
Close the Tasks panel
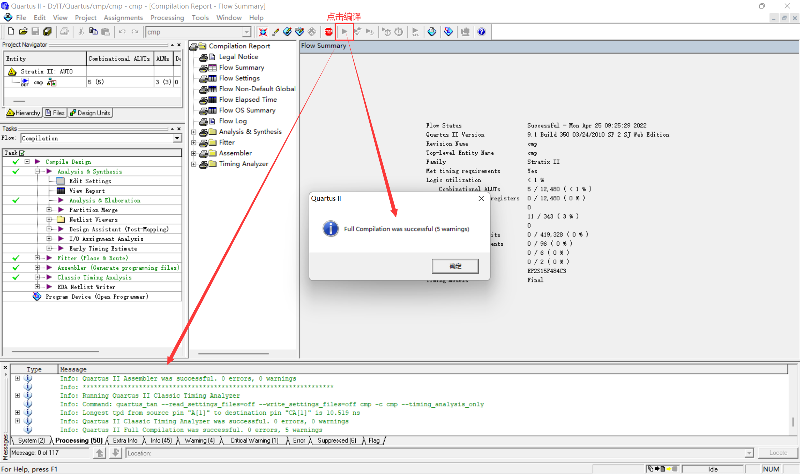point(179,129)
